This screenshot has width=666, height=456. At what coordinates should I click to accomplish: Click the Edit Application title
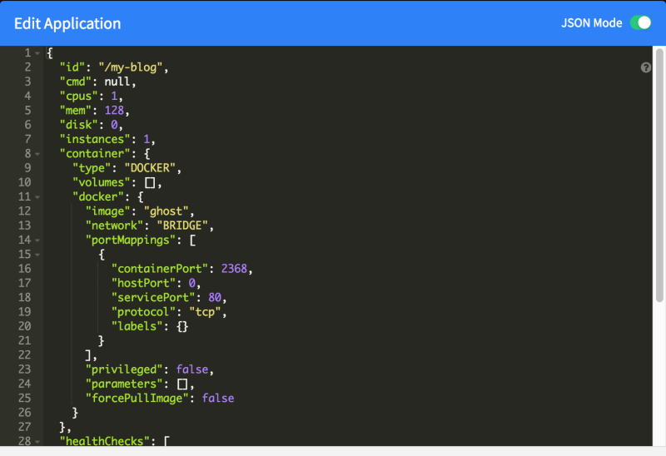(67, 24)
